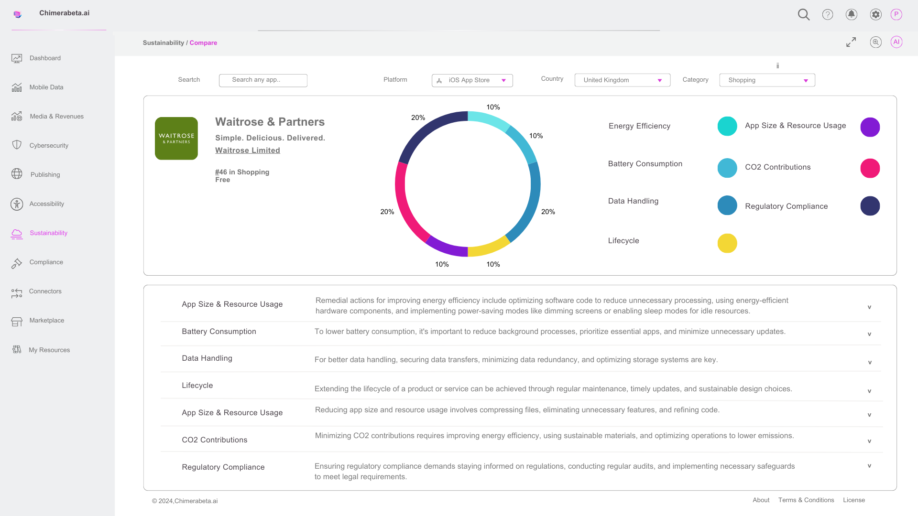Image resolution: width=918 pixels, height=516 pixels.
Task: Open My Resources in the sidebar
Action: tap(49, 350)
